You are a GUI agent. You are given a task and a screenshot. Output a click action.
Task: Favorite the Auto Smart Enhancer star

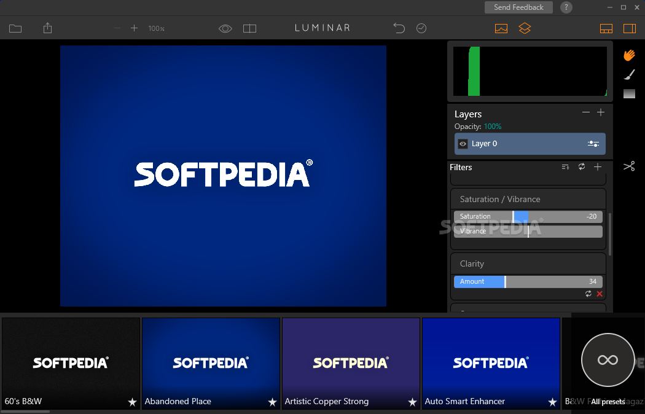click(552, 402)
